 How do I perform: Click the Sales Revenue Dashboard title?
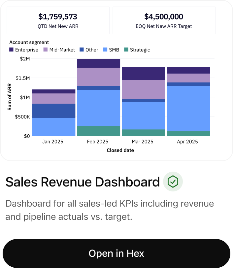click(83, 182)
